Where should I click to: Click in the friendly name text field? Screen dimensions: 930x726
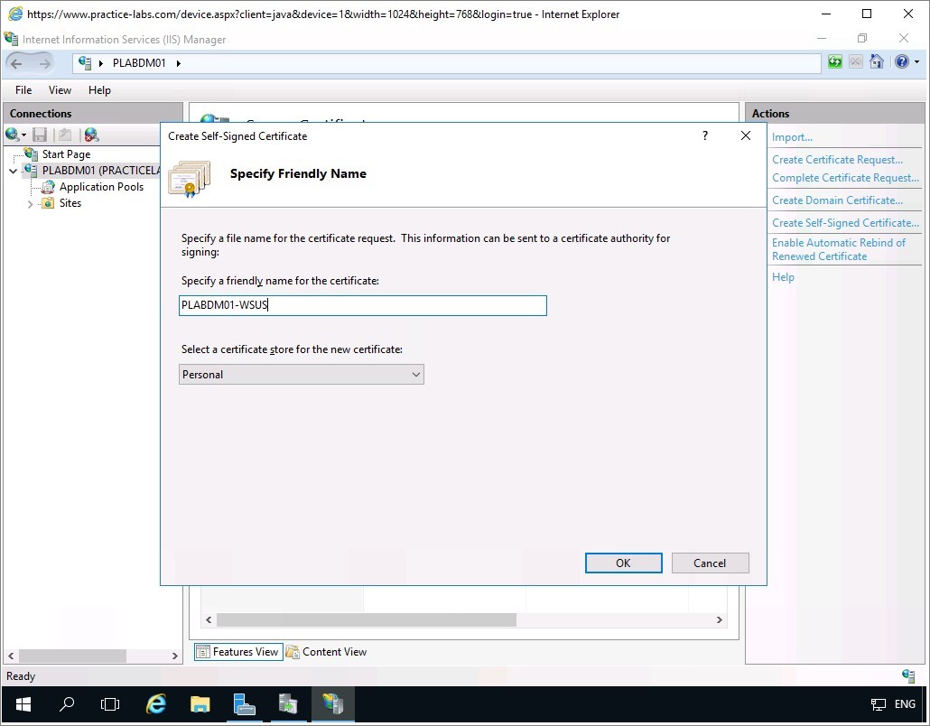pos(362,305)
